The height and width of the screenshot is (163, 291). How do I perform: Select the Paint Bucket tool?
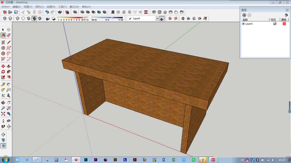click(x=3, y=35)
